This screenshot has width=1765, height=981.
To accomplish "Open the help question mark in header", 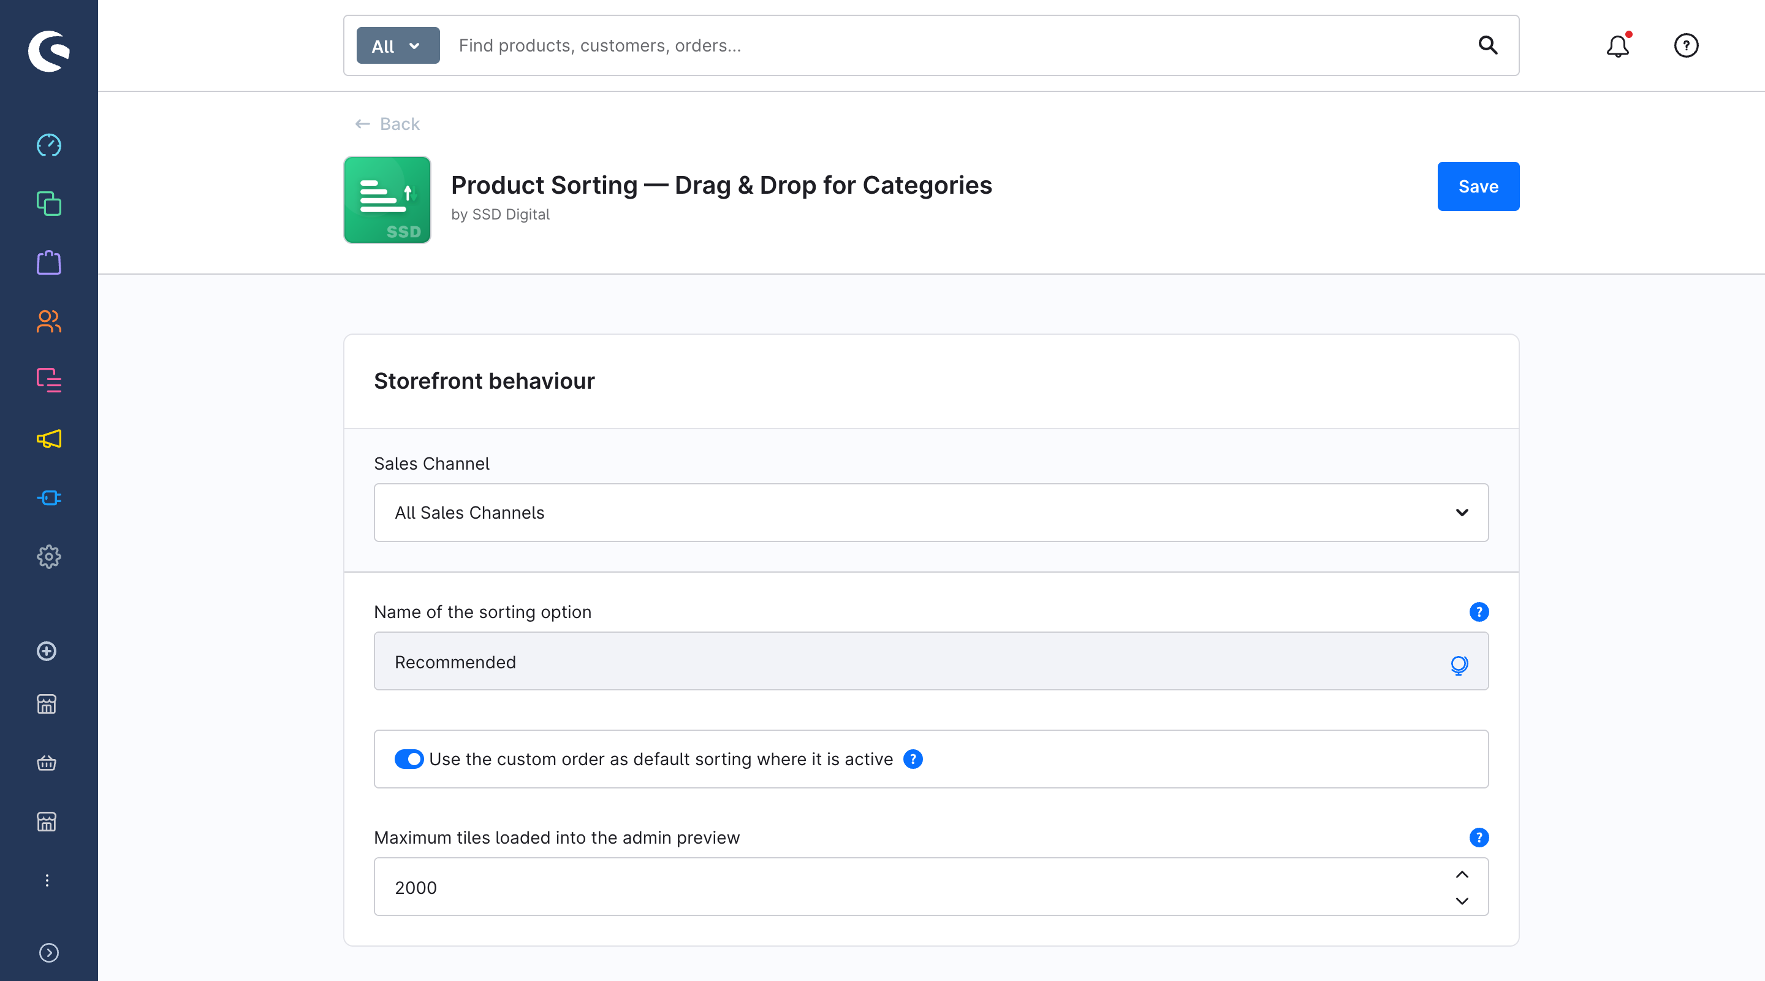I will [x=1686, y=45].
